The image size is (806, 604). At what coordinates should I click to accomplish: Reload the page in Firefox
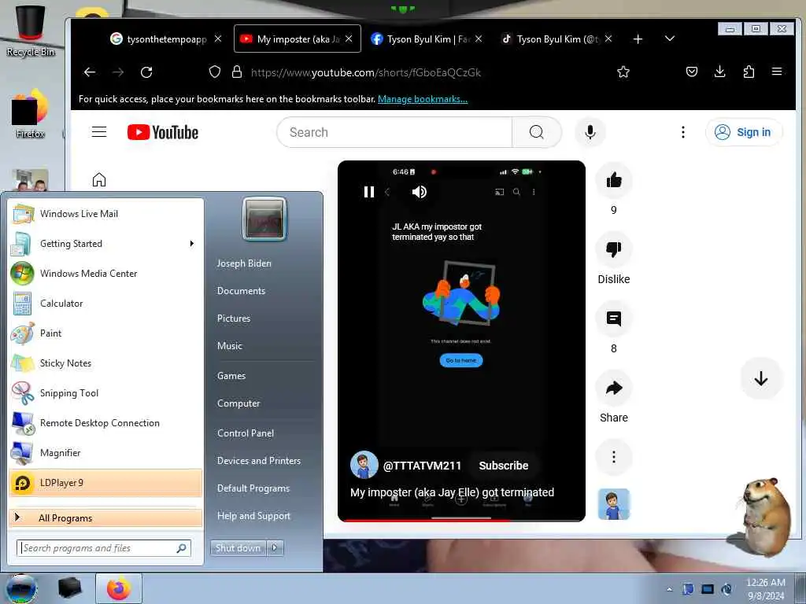(146, 72)
